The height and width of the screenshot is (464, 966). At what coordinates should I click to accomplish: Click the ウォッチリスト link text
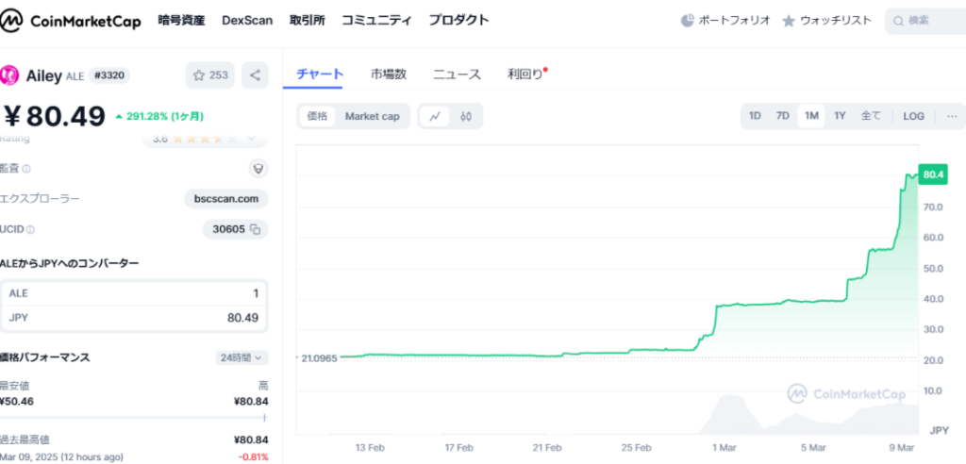[836, 21]
